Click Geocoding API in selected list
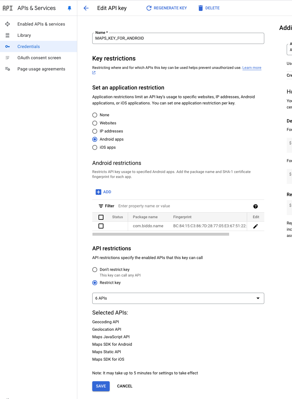292x399 pixels. 106,322
